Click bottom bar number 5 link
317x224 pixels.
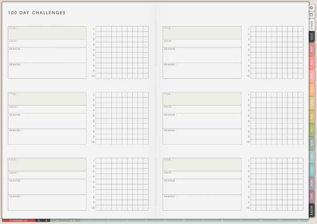165,221
